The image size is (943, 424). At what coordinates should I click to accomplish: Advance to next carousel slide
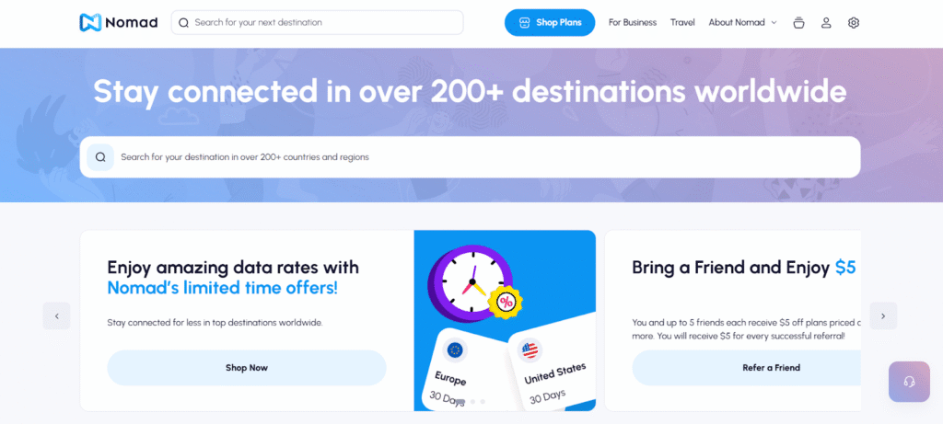[x=883, y=315]
